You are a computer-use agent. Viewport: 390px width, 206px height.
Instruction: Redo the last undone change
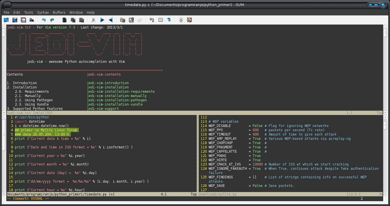pyautogui.click(x=52, y=20)
